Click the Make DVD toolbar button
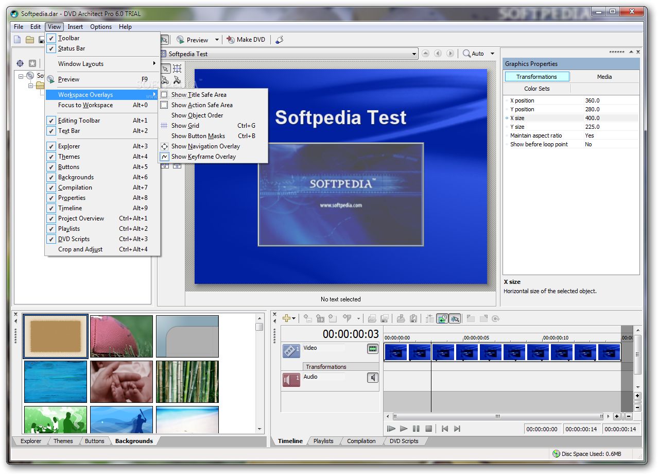Viewport: 658px width, 475px height. click(246, 40)
